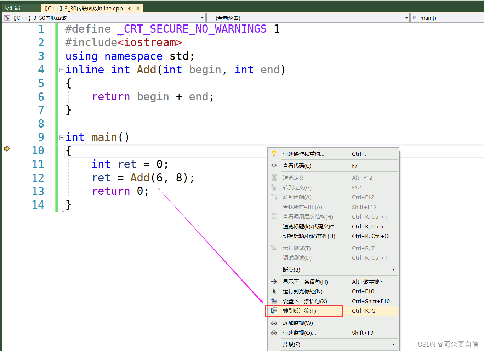
Task: Click the run tests flask icon
Action: [274, 248]
